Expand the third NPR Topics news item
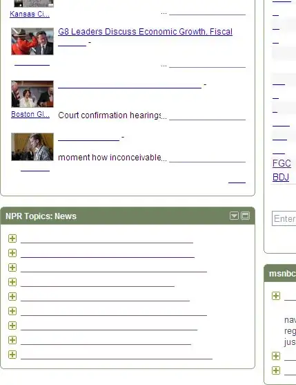The image size is (296, 385). 12,267
